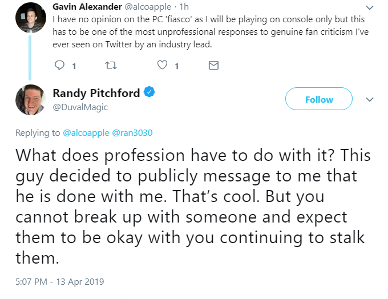Open the @ran3030 mention link
The height and width of the screenshot is (299, 388).
pos(132,133)
